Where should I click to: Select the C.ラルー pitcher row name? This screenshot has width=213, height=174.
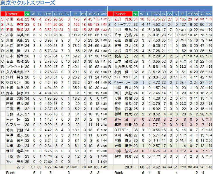[x=13, y=125]
